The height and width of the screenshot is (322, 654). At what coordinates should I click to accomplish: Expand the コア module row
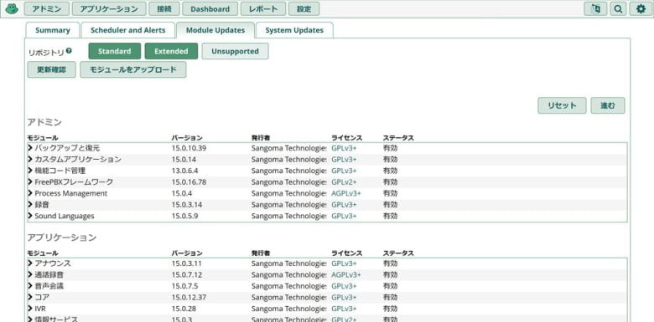coord(327,298)
